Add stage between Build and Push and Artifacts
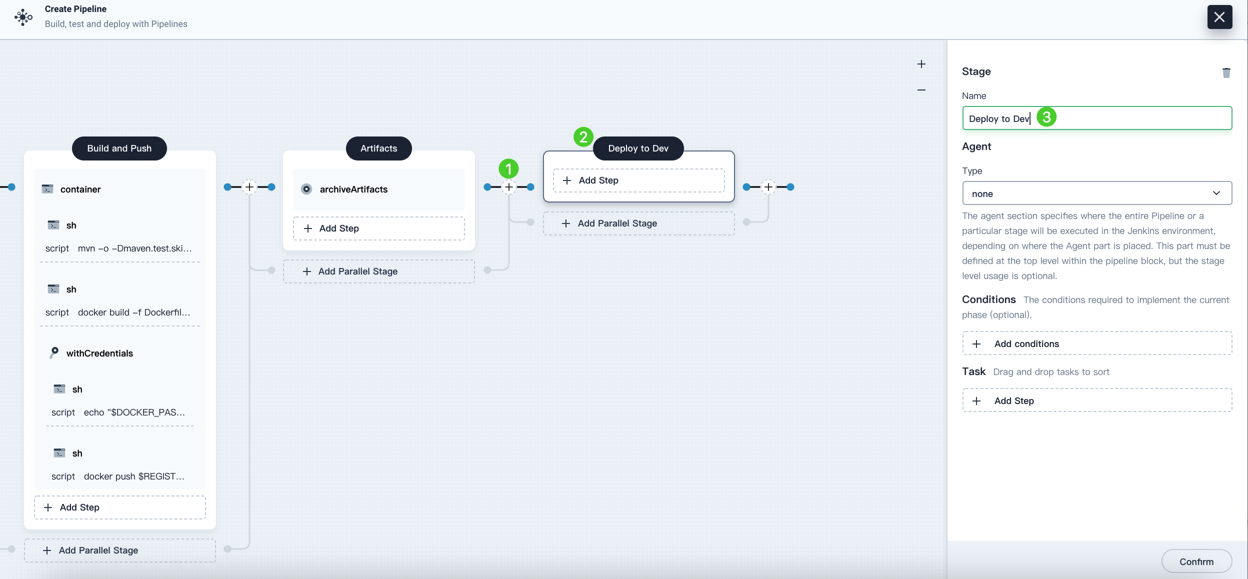The width and height of the screenshot is (1248, 579). click(x=249, y=187)
